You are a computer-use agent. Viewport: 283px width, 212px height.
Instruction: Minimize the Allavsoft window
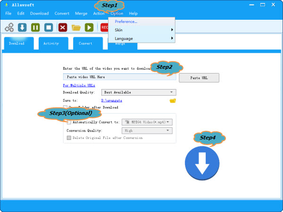[251, 5]
